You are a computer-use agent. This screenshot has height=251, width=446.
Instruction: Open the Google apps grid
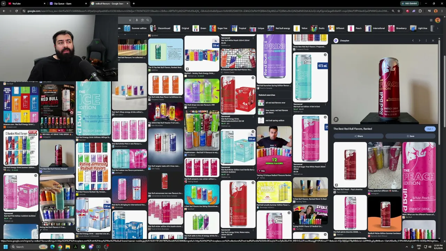coord(431,20)
